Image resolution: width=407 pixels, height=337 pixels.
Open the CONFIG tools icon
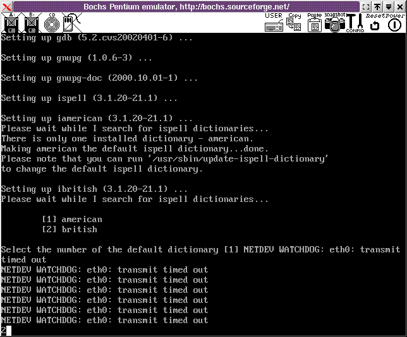pyautogui.click(x=355, y=23)
